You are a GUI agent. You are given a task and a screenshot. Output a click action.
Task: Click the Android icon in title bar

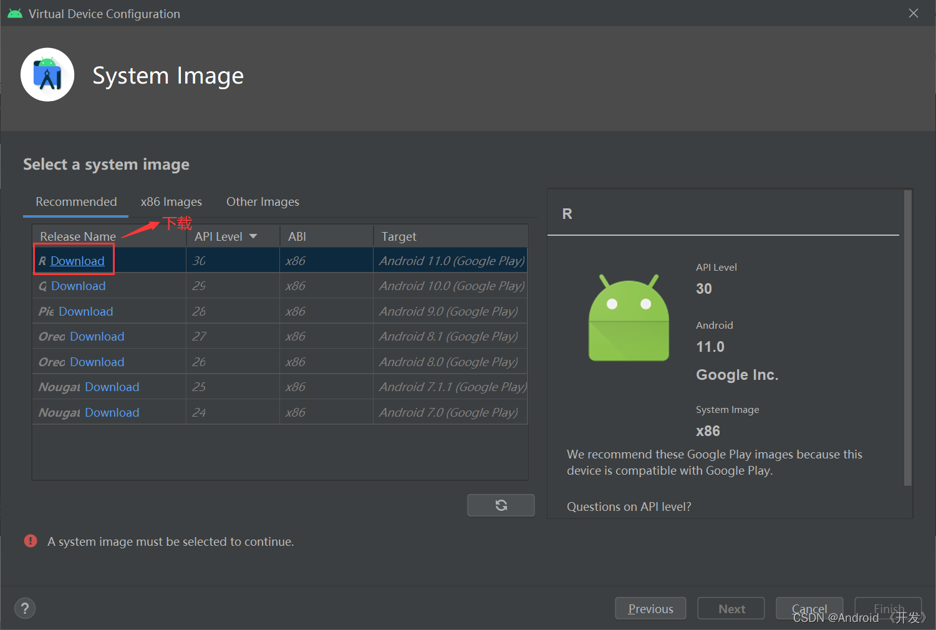(15, 14)
